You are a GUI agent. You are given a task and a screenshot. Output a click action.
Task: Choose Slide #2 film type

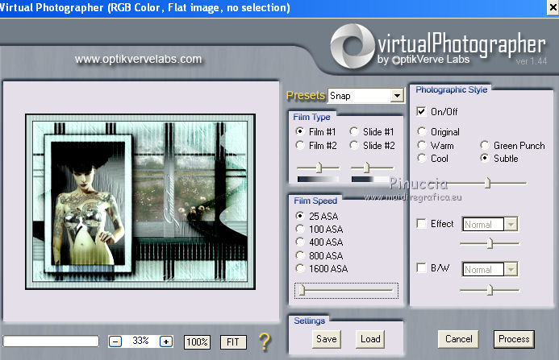354,145
